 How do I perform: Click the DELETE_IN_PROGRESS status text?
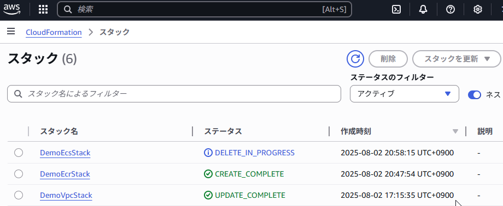(255, 153)
